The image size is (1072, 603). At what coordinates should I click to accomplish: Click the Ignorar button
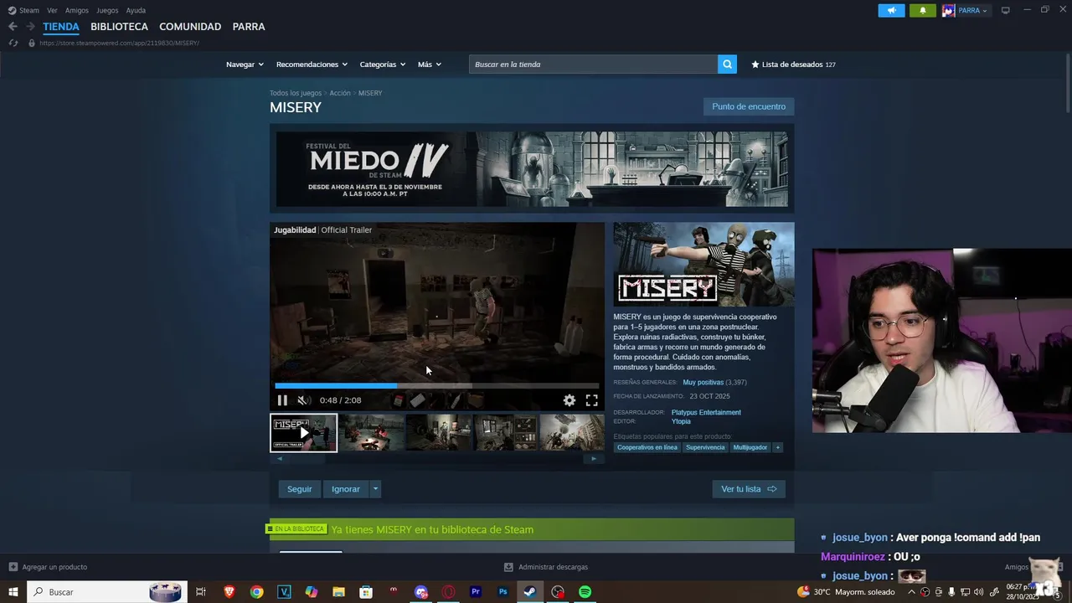pos(346,489)
